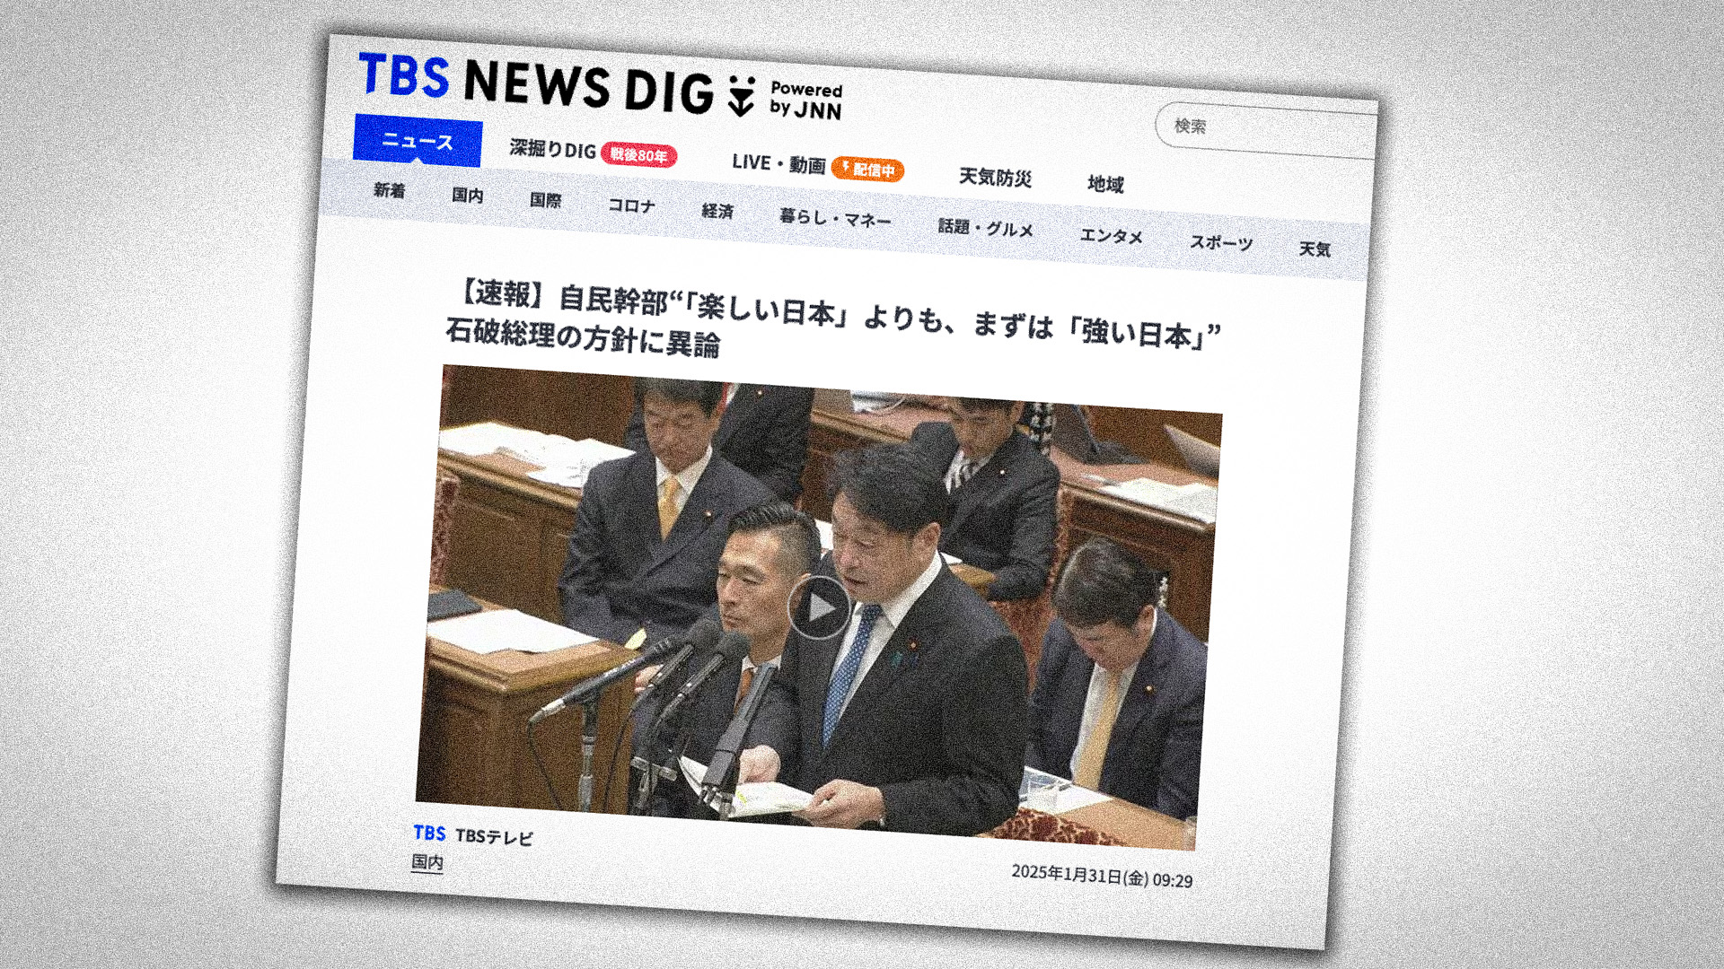Viewport: 1724px width, 969px height.
Task: Go to 国際 news category
Action: pos(546,200)
